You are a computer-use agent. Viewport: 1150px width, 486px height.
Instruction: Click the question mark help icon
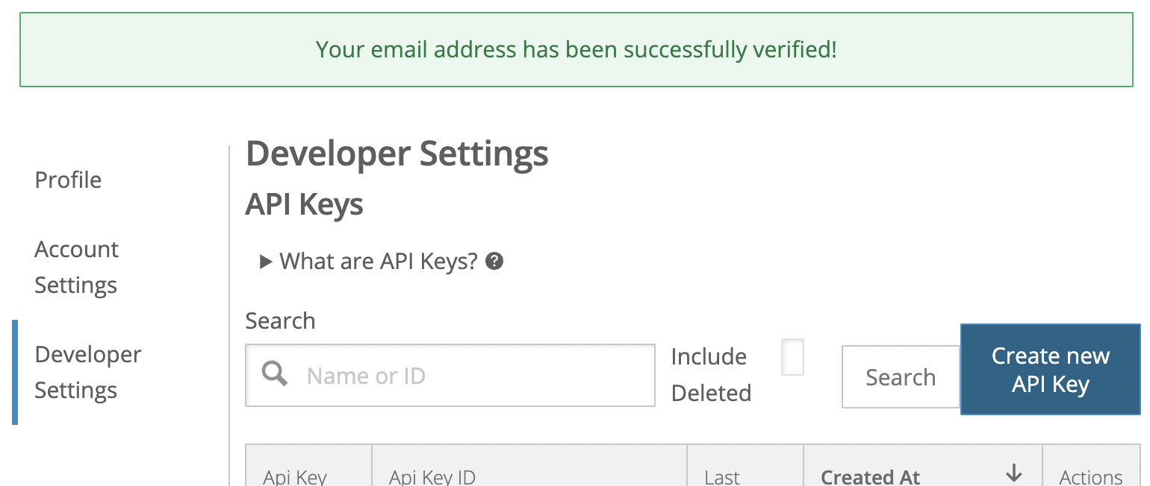click(x=494, y=262)
